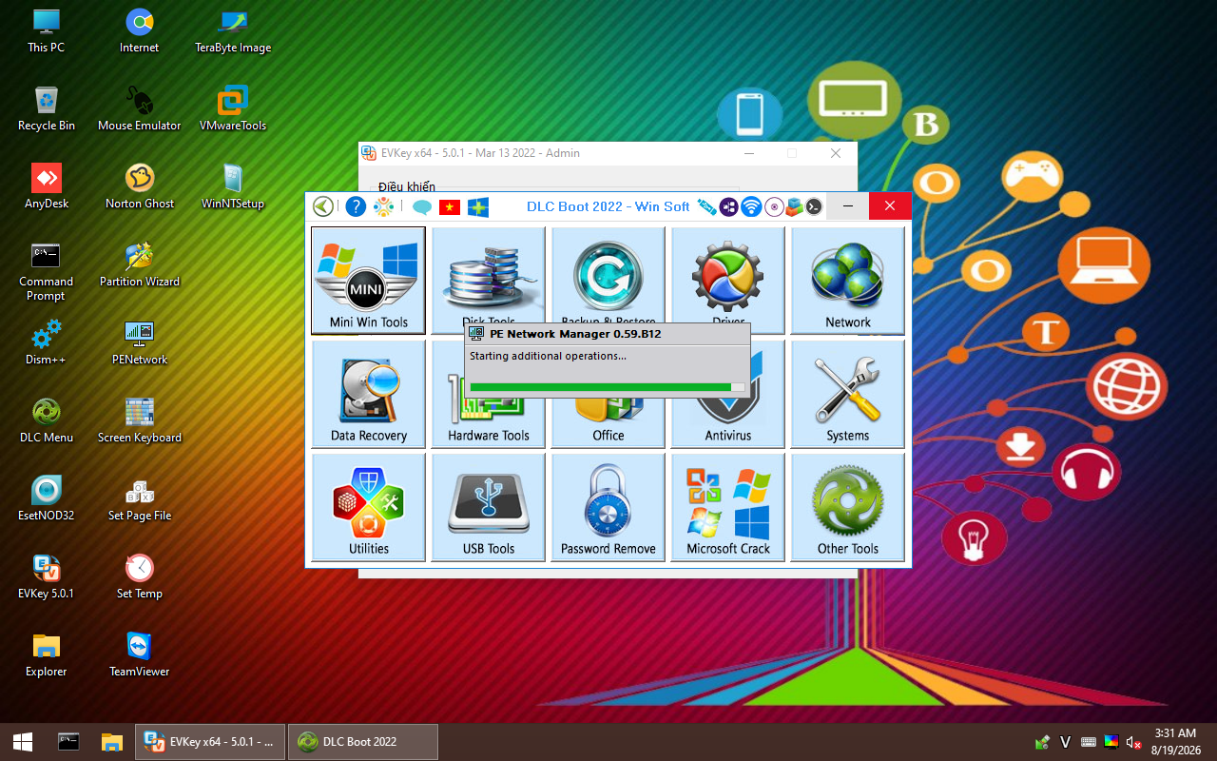Open the Password Remove category

click(608, 506)
